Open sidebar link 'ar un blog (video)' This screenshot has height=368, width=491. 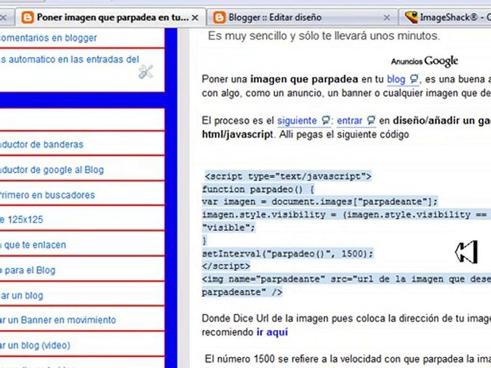coord(35,345)
